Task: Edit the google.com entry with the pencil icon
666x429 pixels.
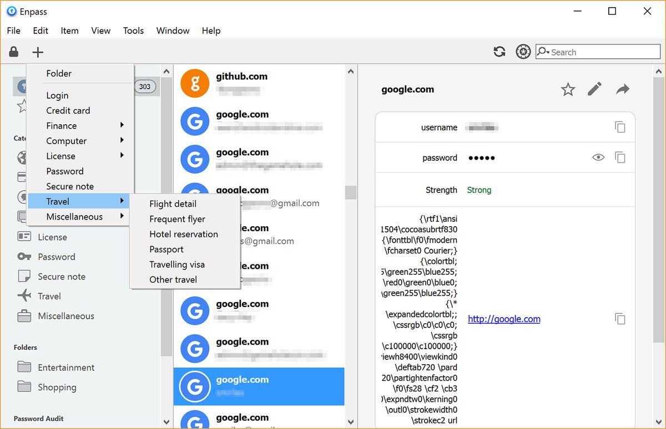Action: tap(594, 89)
